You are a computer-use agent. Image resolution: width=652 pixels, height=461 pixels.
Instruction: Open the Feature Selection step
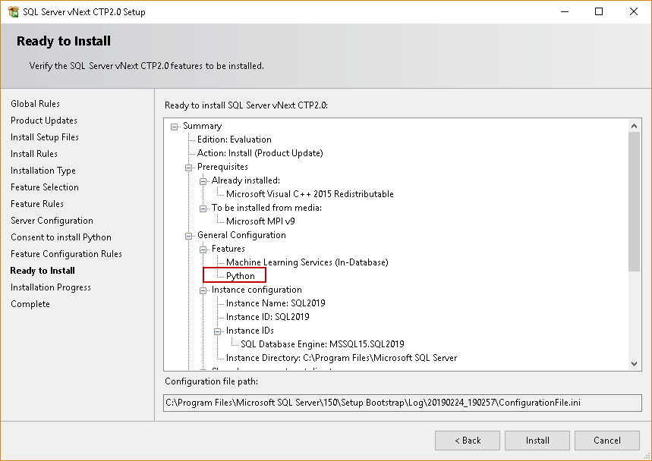[x=45, y=187]
